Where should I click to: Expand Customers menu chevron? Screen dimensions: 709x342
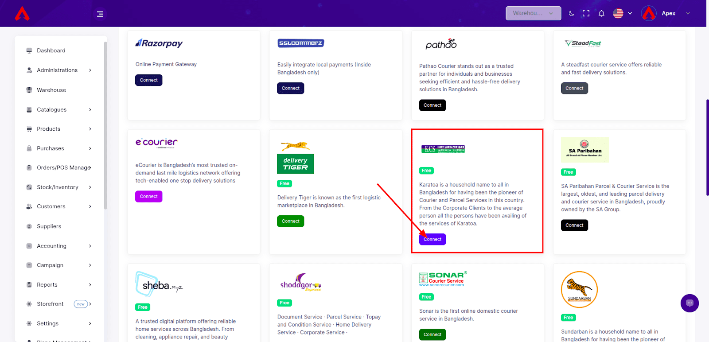click(90, 206)
